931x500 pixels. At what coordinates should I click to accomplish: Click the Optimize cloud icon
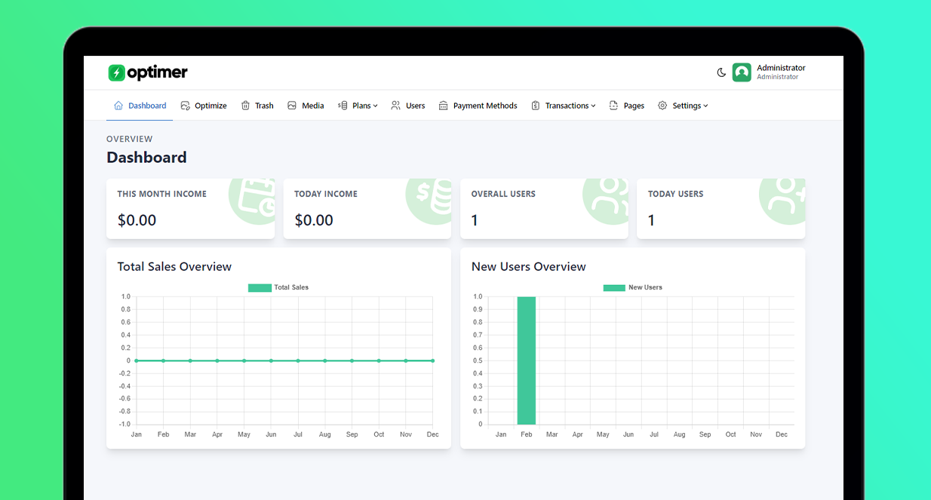click(x=183, y=106)
